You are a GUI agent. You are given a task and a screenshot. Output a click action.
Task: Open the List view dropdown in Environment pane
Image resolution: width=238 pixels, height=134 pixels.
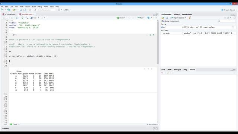pos(228,18)
